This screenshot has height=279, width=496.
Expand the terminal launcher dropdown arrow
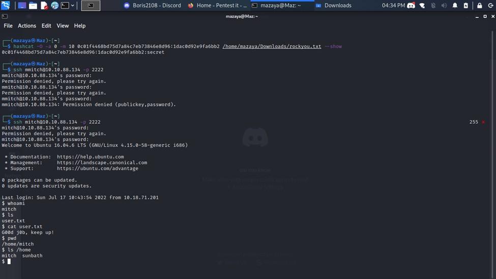coord(73,6)
